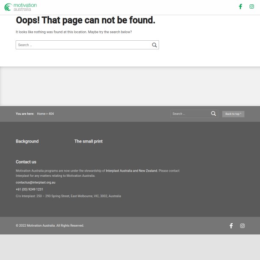The image size is (260, 260).
Task: Focus the main page search field
Action: click(82, 45)
